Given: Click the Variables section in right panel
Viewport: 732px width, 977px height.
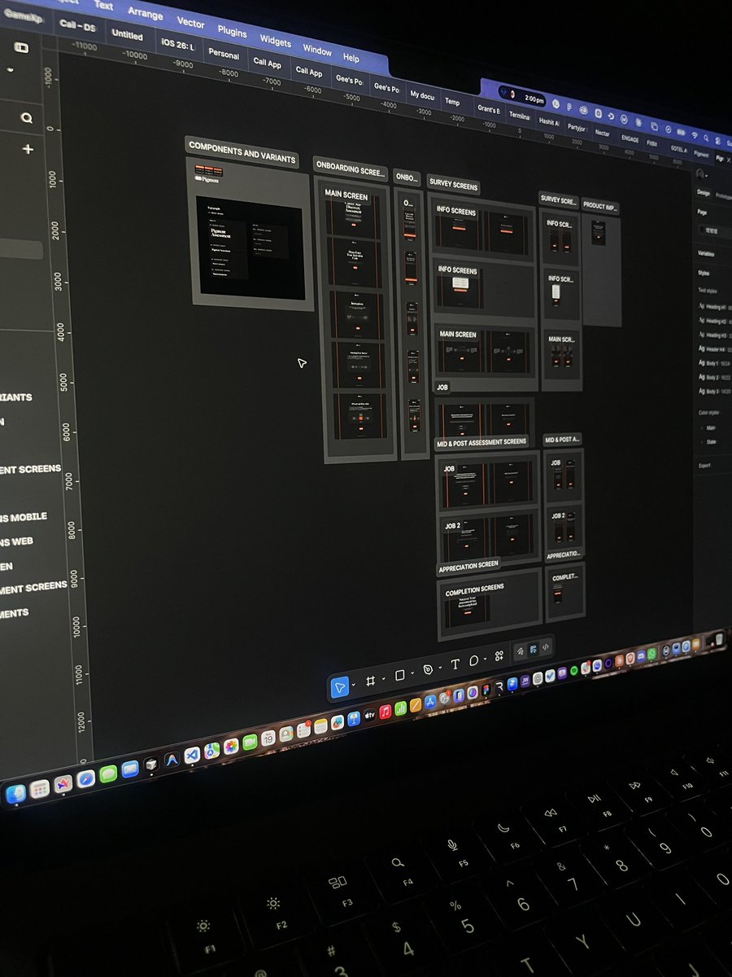Looking at the screenshot, I should [x=706, y=254].
